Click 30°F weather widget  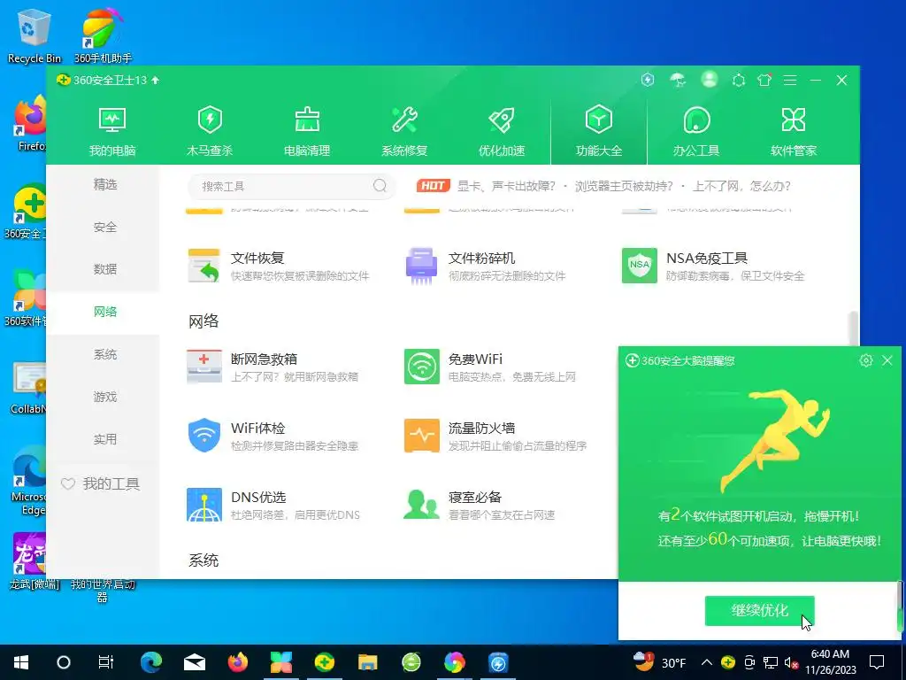[x=659, y=662]
